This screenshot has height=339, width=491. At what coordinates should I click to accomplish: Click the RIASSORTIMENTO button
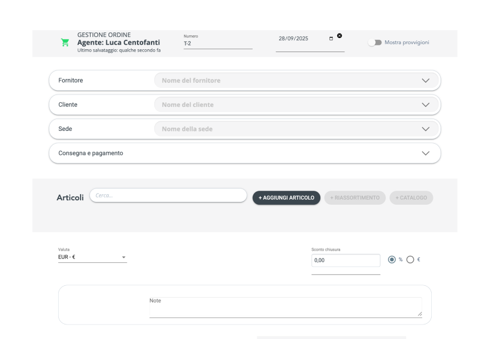[355, 197]
